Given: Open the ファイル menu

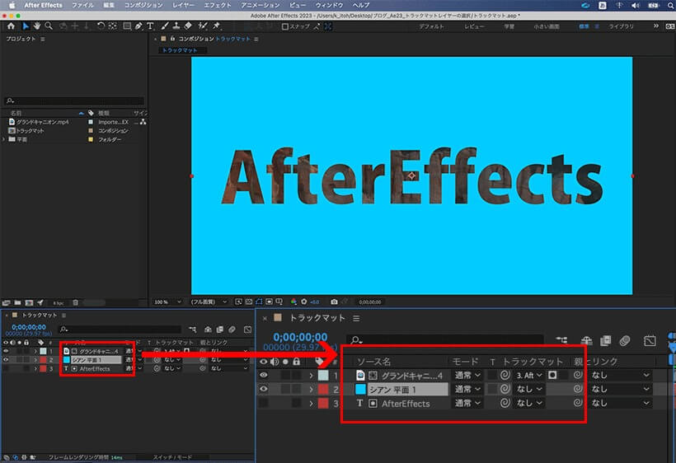Looking at the screenshot, I should point(82,5).
